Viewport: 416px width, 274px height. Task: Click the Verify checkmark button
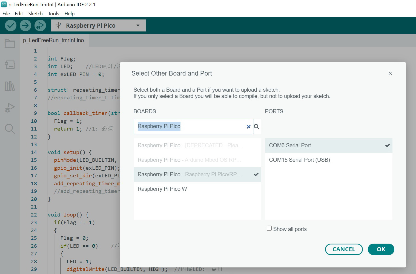coord(11,25)
